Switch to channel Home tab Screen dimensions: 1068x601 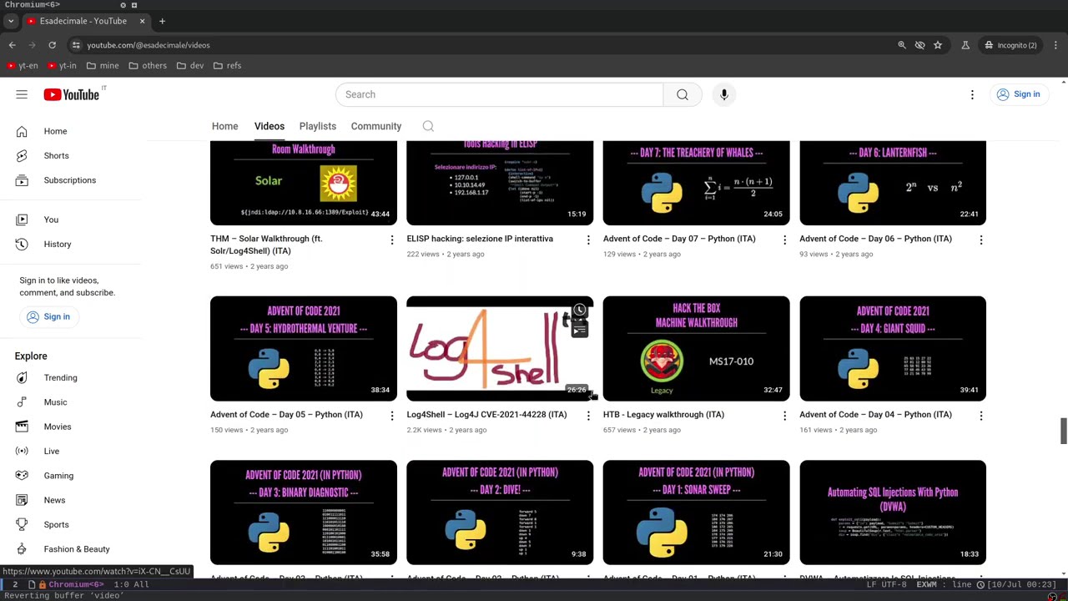224,126
